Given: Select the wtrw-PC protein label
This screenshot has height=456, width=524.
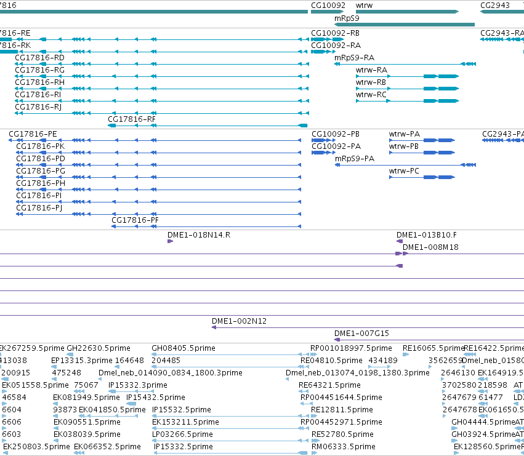Looking at the screenshot, I should coord(404,171).
